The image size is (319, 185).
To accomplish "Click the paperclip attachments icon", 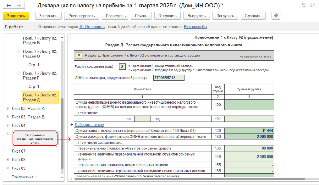I will pyautogui.click(x=276, y=16).
